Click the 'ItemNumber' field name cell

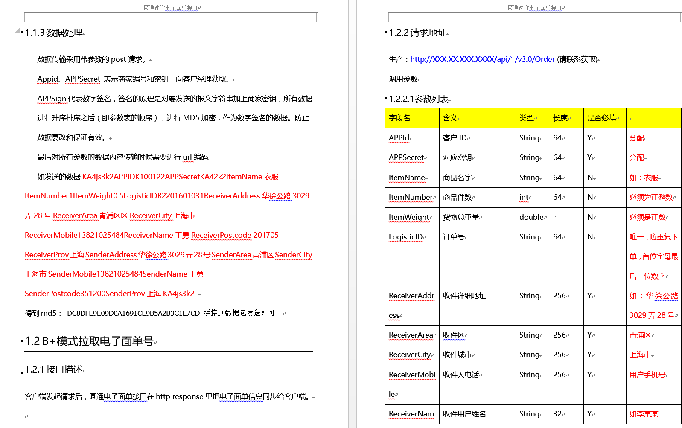[x=412, y=198]
